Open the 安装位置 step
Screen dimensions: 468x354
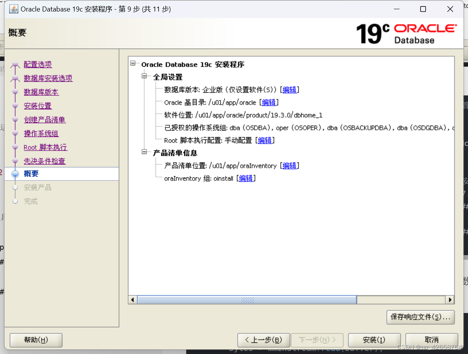[38, 106]
